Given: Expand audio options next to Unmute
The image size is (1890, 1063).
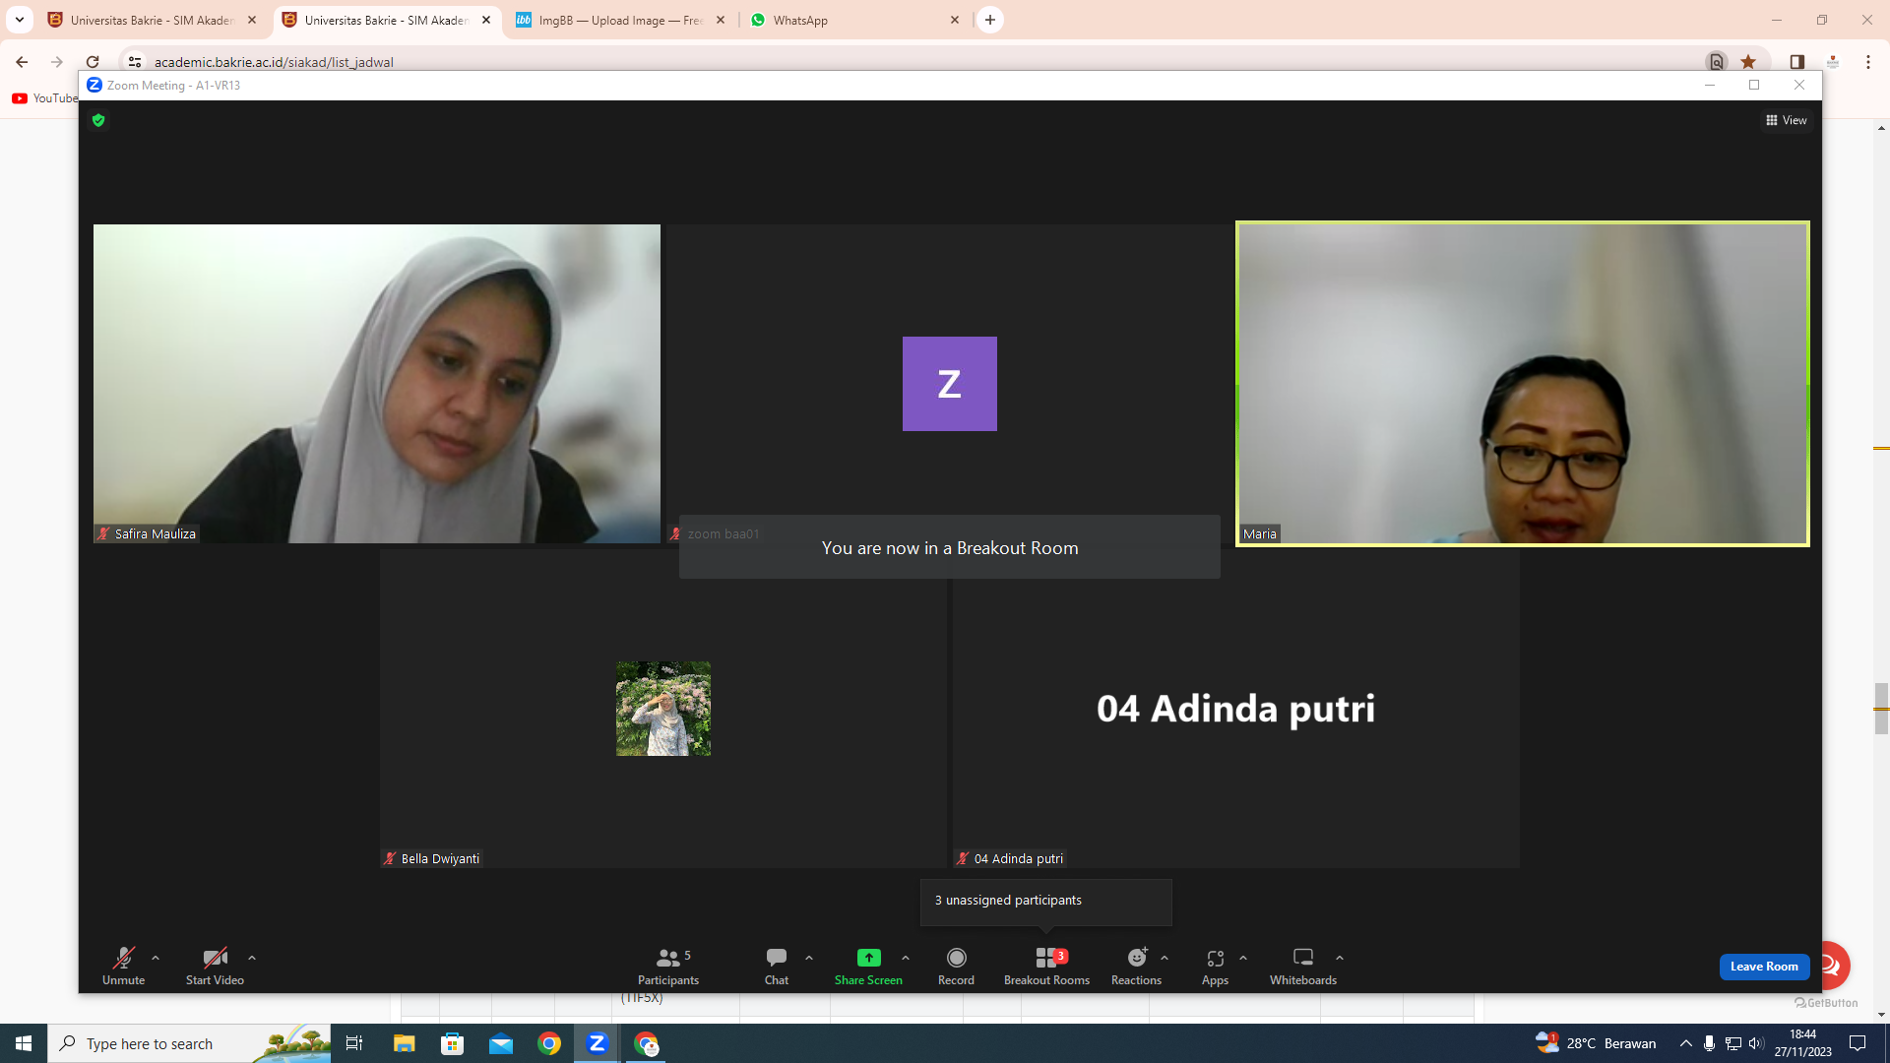Looking at the screenshot, I should [156, 958].
